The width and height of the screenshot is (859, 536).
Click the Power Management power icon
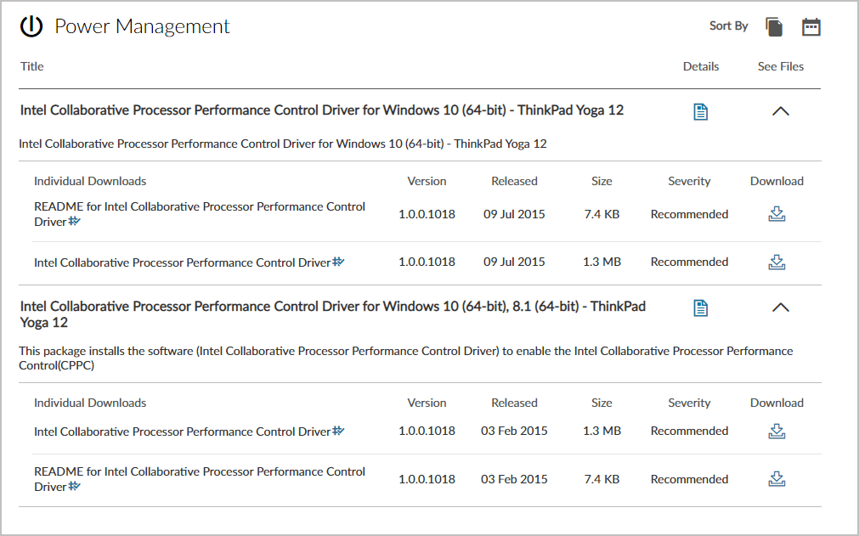(x=31, y=26)
